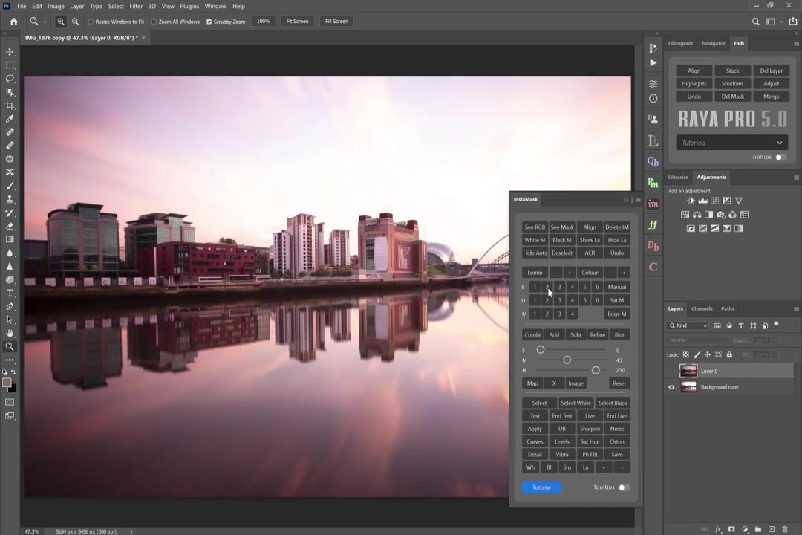This screenshot has width=802, height=535.
Task: Turn on Tooltips in InstaMask panel
Action: (623, 487)
